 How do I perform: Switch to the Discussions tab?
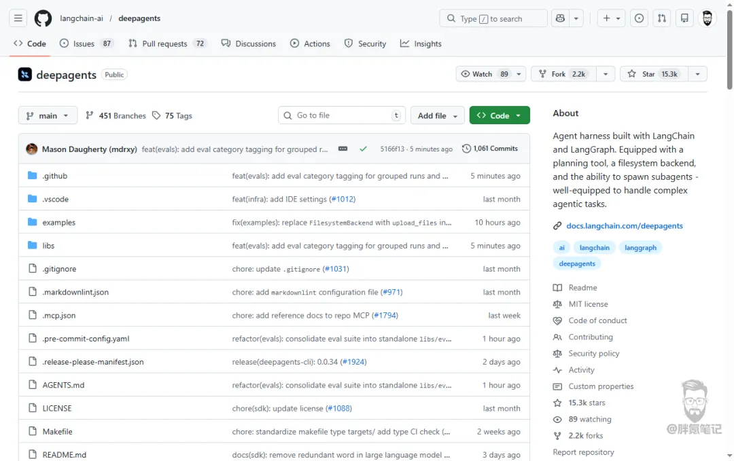pyautogui.click(x=249, y=43)
